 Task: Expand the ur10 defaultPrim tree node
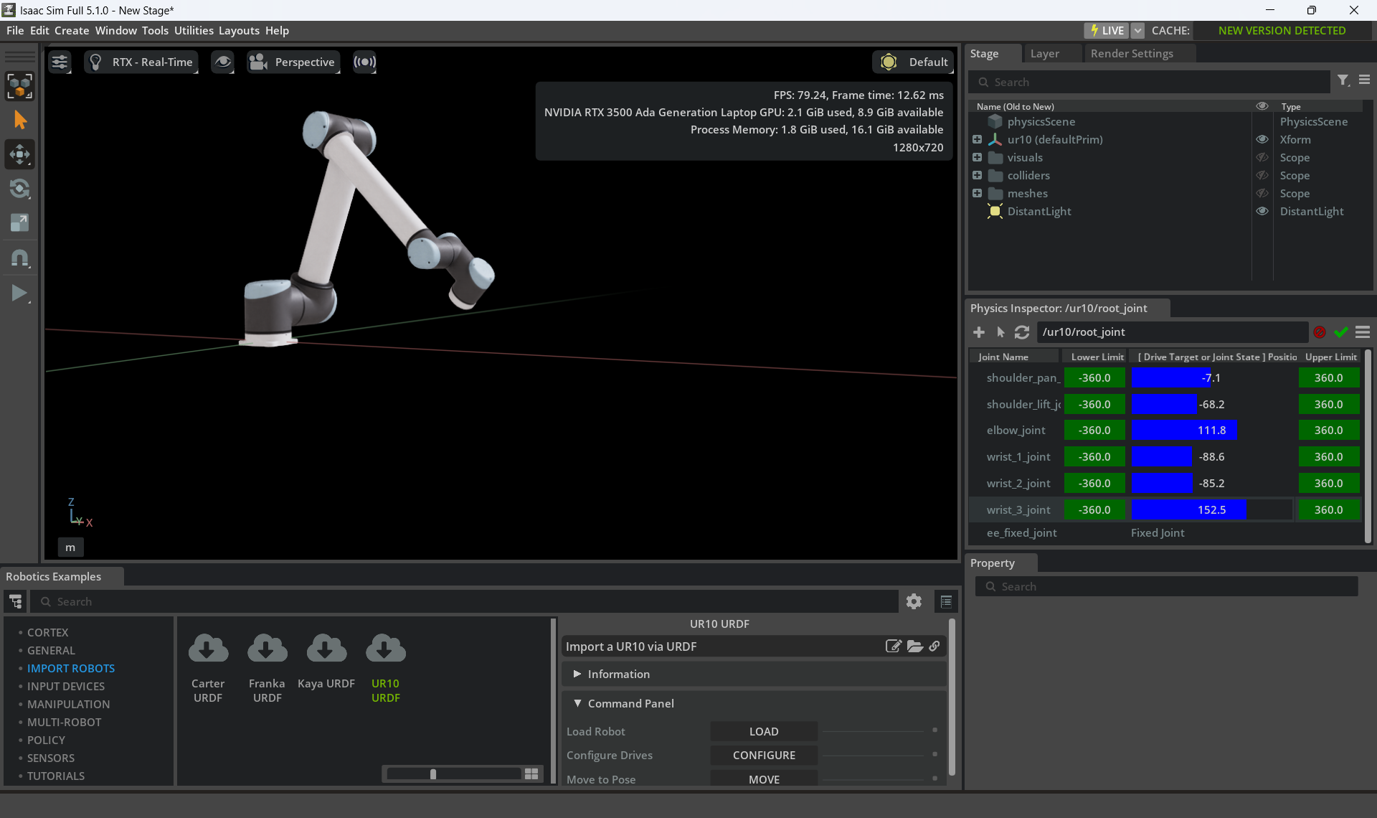click(x=977, y=139)
